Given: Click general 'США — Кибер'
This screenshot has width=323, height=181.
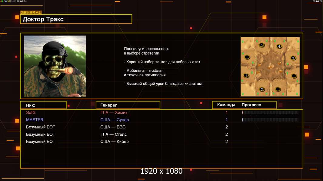Looking at the screenshot, I should 114,141.
